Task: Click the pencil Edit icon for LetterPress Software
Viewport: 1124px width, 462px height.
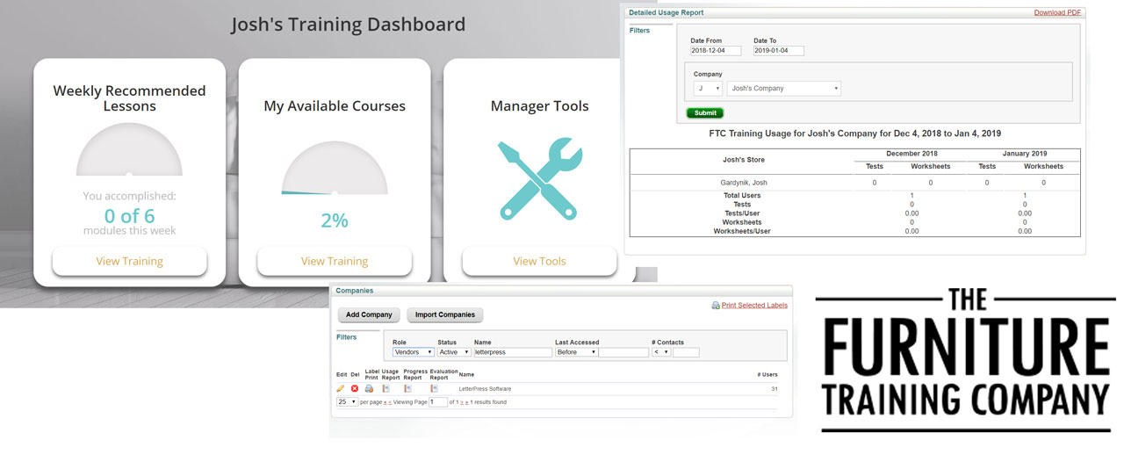Action: [x=341, y=388]
